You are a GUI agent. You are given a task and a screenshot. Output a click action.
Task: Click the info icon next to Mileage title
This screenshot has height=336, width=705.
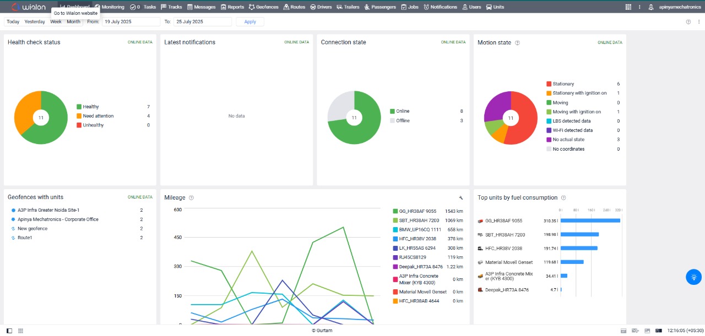191,198
